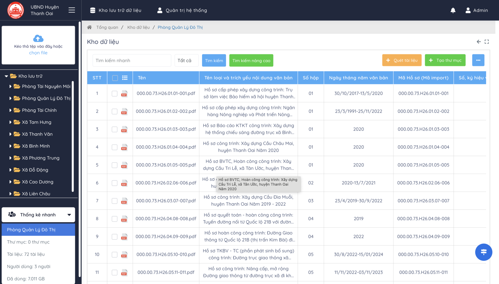Expand Xã Phương Trung folder

pyautogui.click(x=10, y=158)
